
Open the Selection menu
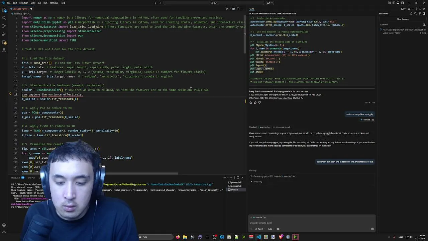tap(24, 3)
